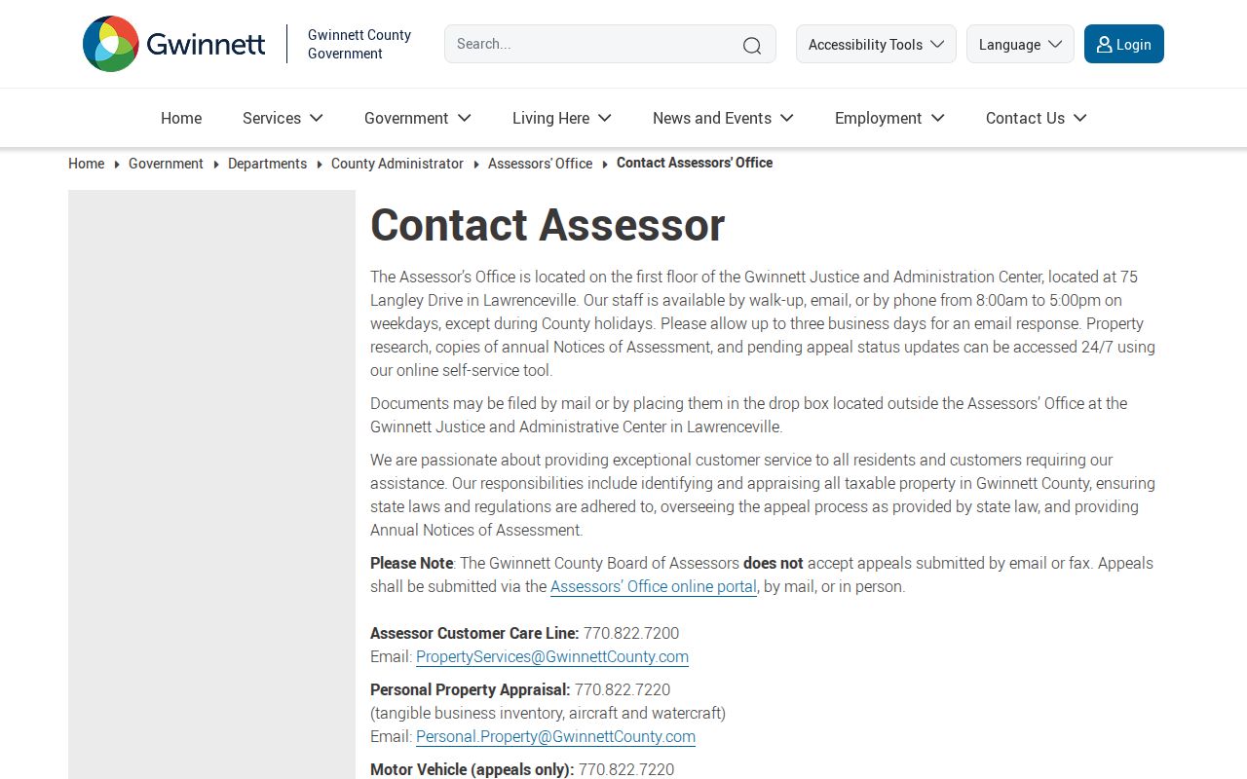Click the search magnifier icon
Screen dimensions: 1247x779
click(752, 45)
